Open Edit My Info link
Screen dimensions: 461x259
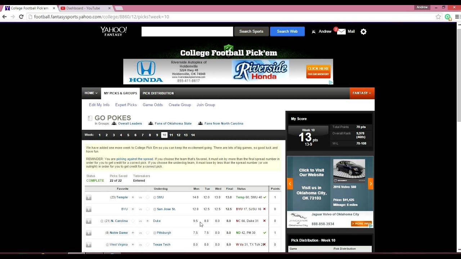99,105
